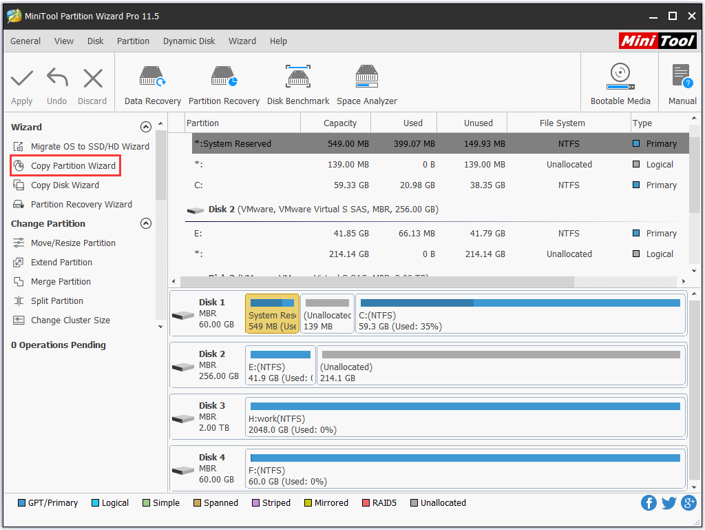705x530 pixels.
Task: Open the Wizard menu
Action: (242, 41)
